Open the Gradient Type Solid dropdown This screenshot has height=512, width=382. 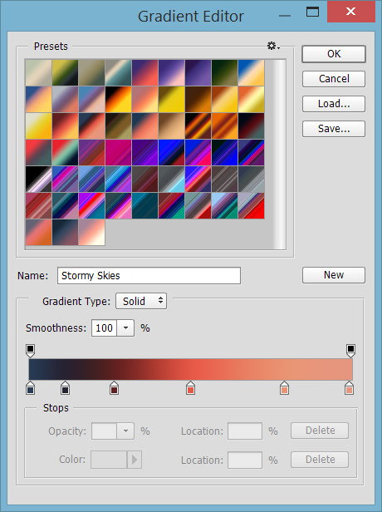pos(141,301)
